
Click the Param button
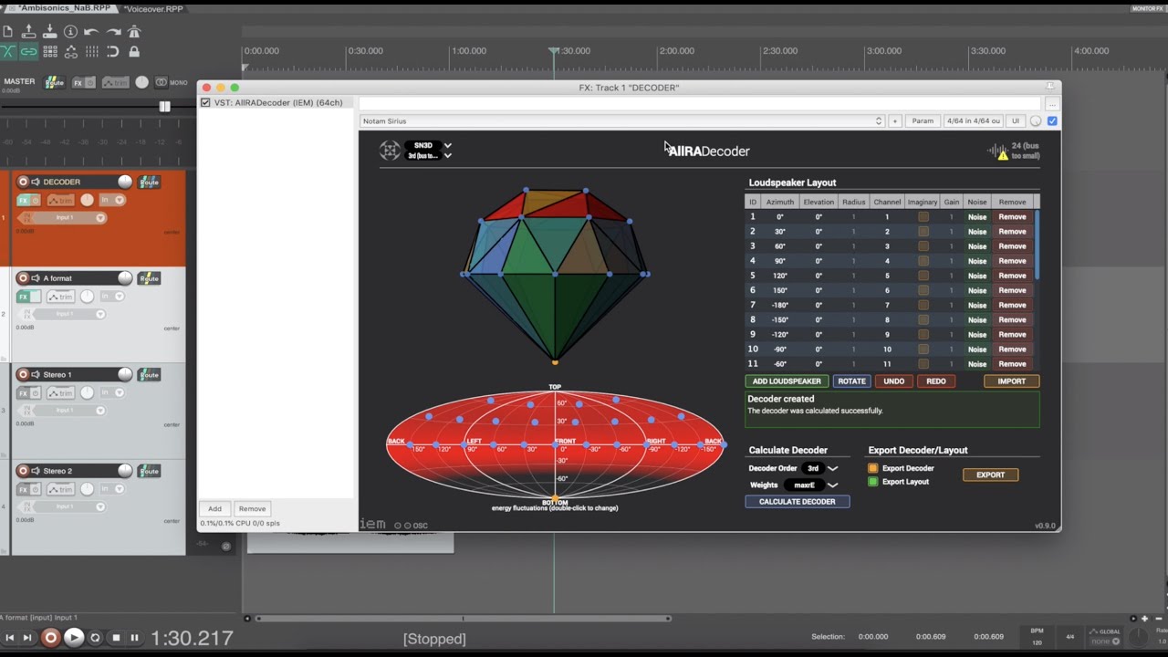[x=923, y=120]
